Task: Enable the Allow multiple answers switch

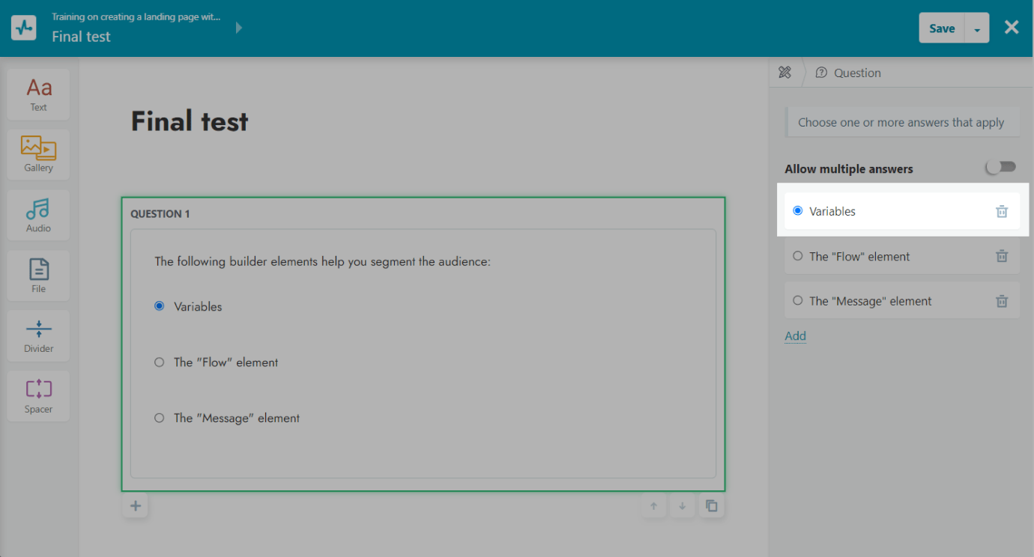Action: [x=1000, y=168]
